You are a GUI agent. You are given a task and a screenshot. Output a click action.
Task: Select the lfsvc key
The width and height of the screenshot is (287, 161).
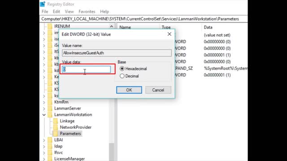pyautogui.click(x=59, y=153)
